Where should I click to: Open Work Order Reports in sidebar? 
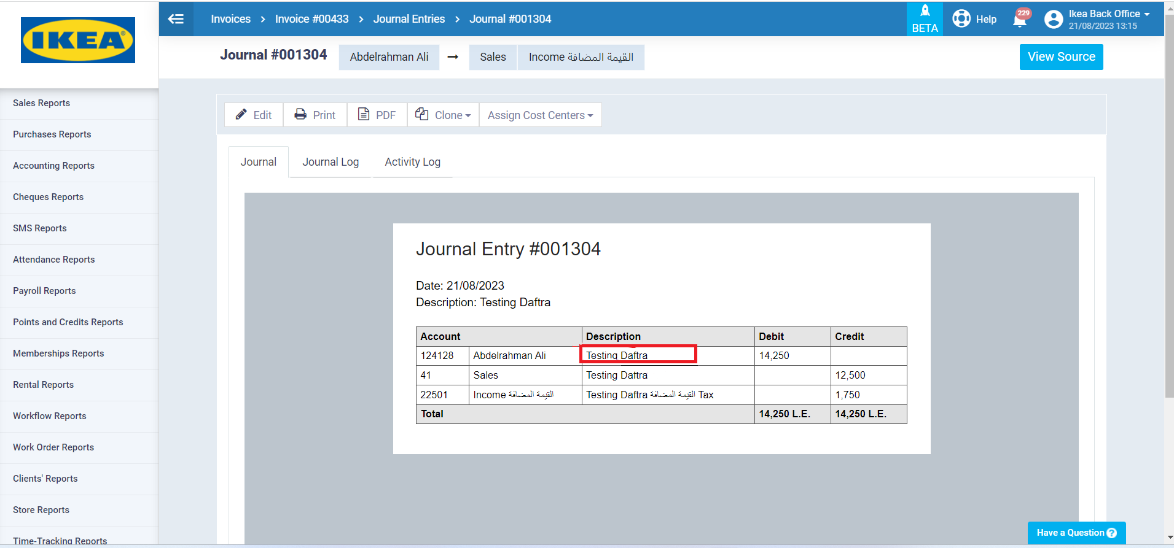[79, 447]
